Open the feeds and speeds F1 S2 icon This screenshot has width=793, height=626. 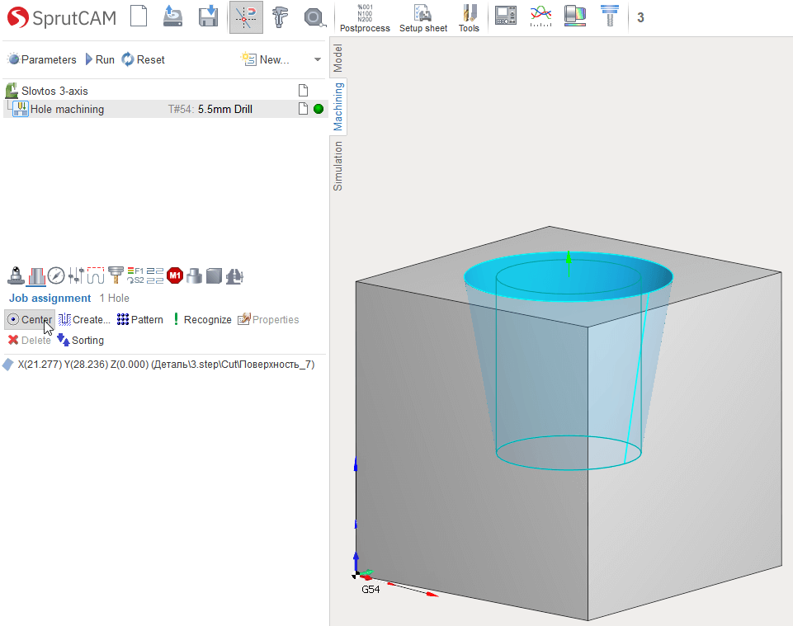tap(135, 275)
